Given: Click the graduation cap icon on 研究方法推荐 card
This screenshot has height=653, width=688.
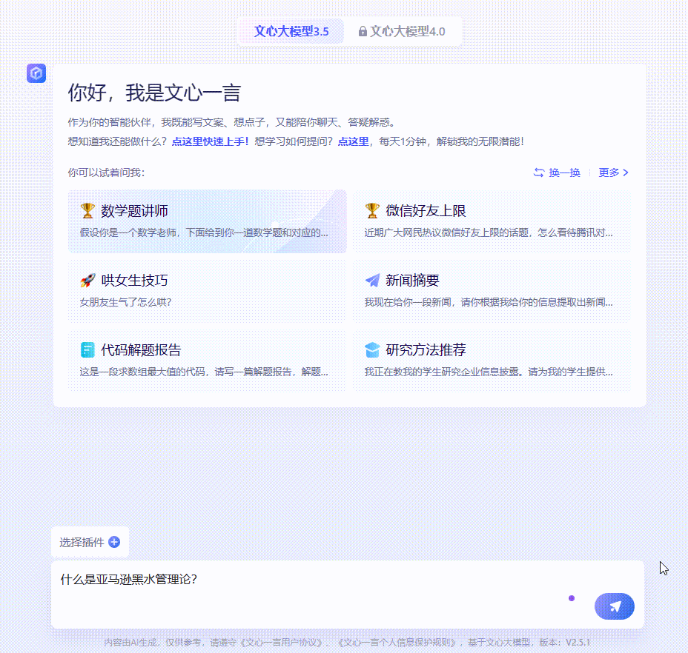Looking at the screenshot, I should pyautogui.click(x=372, y=349).
